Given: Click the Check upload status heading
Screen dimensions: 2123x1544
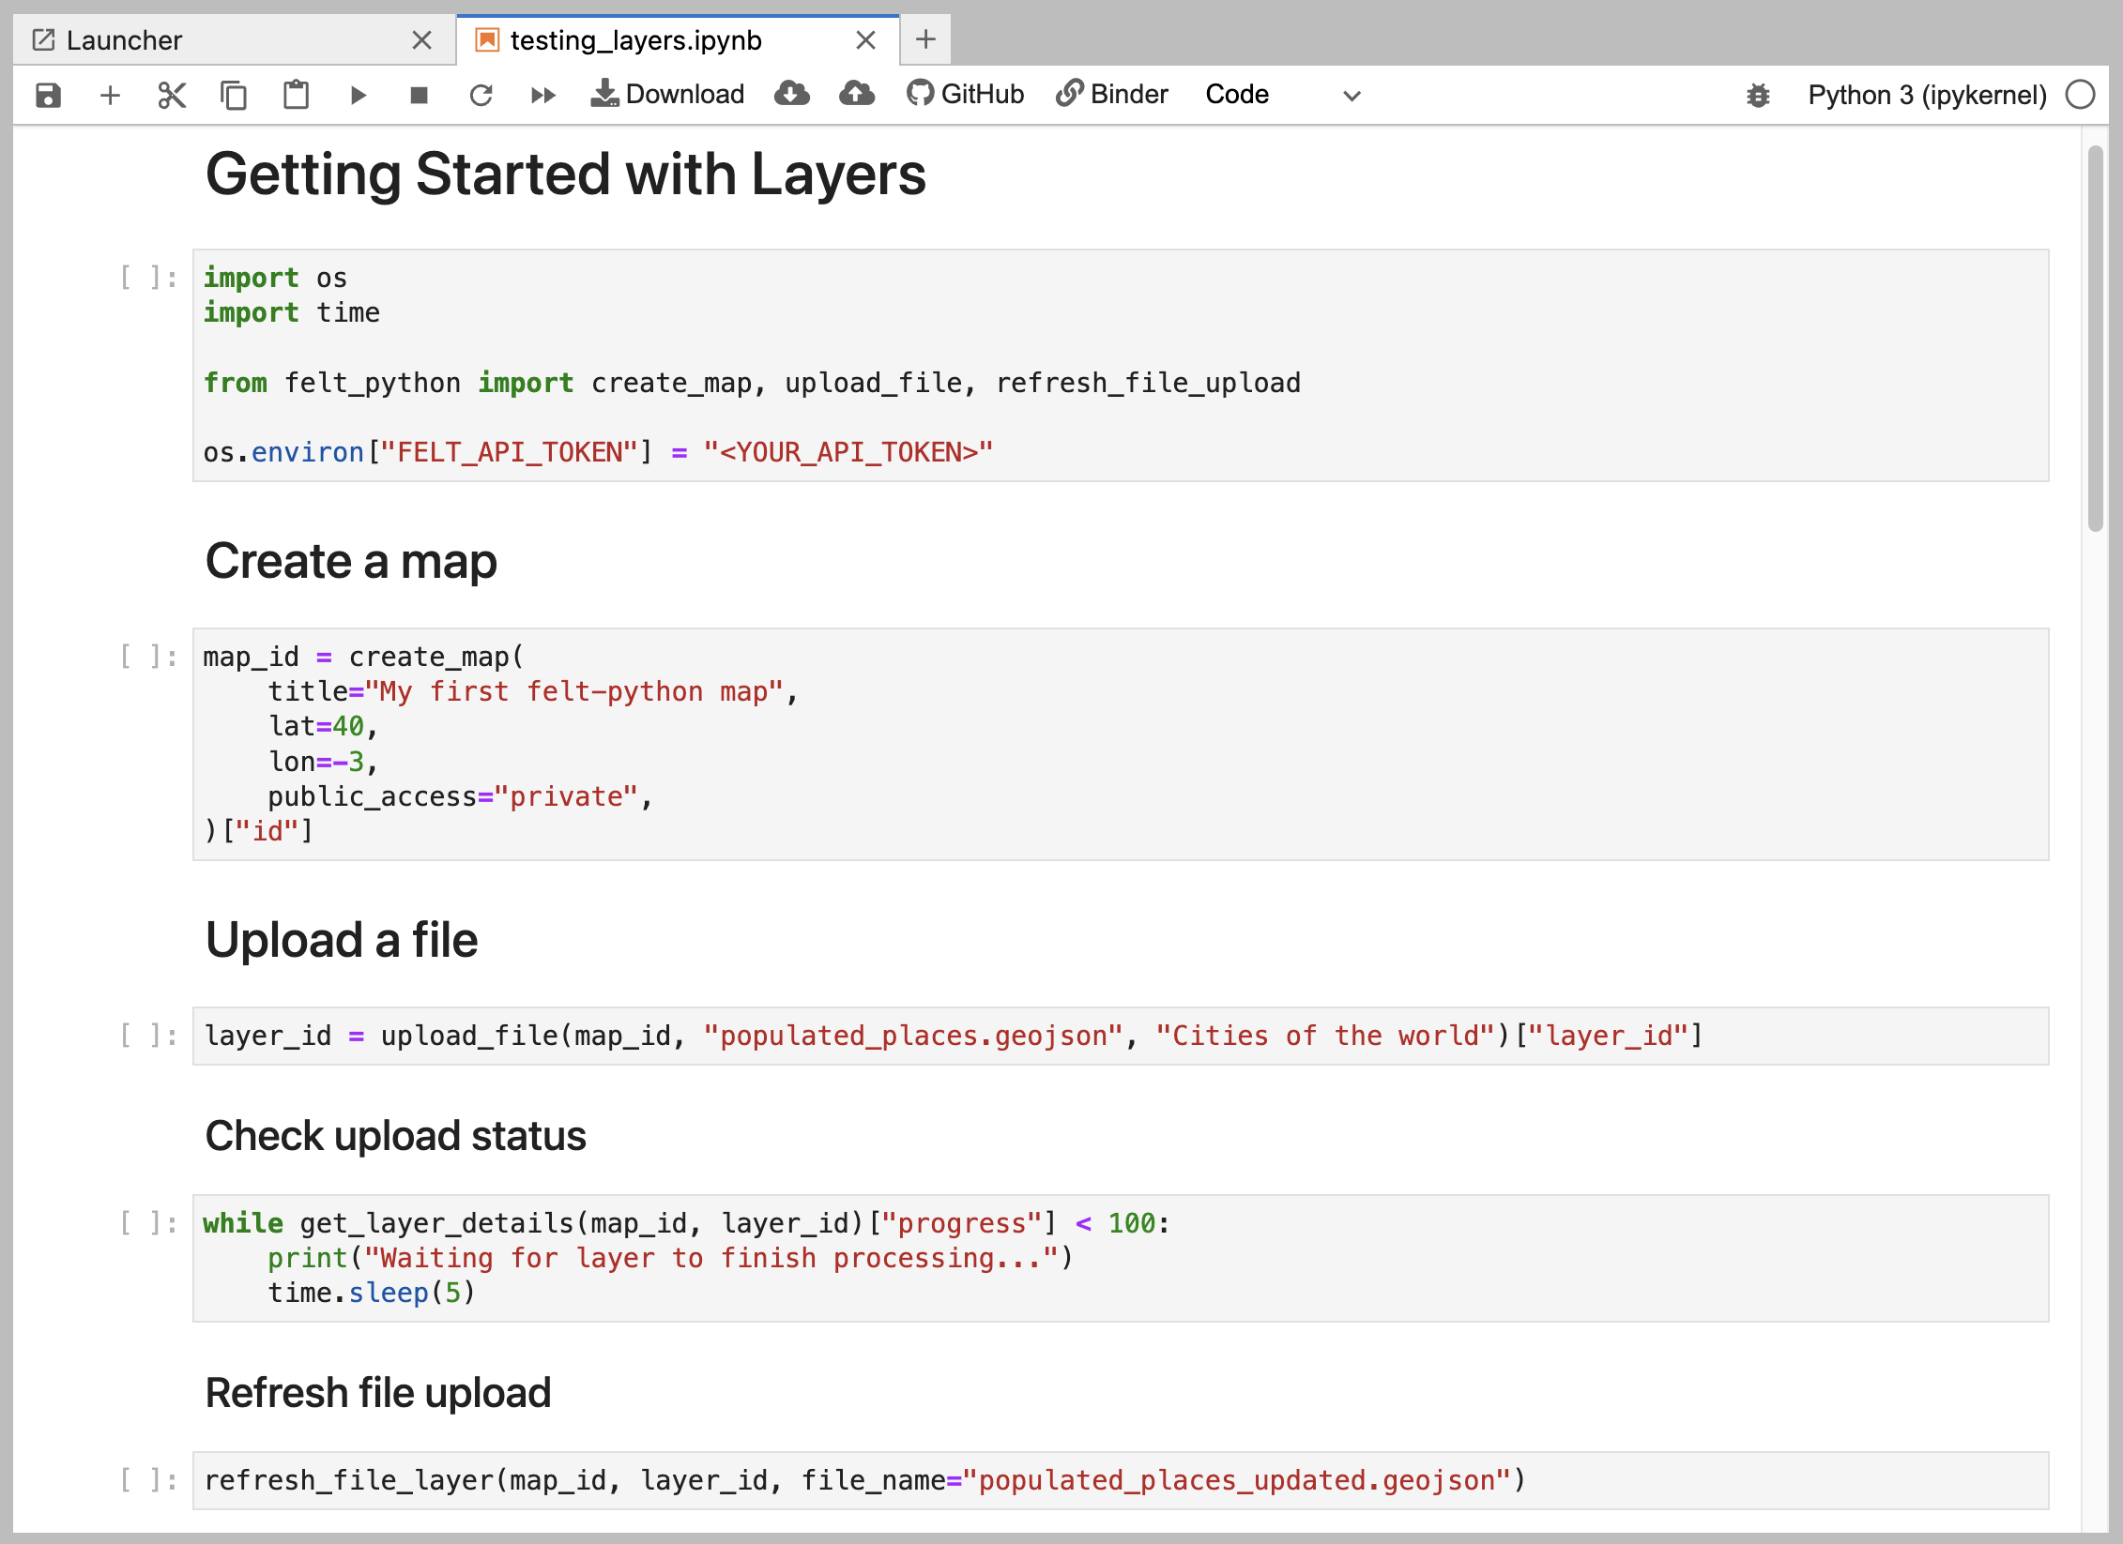Looking at the screenshot, I should [395, 1136].
